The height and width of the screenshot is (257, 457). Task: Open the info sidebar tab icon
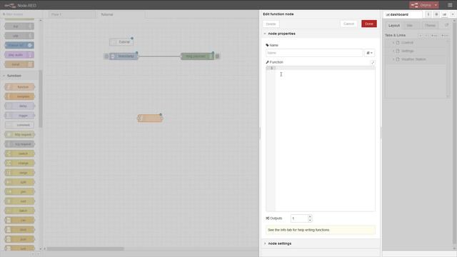coord(428,14)
